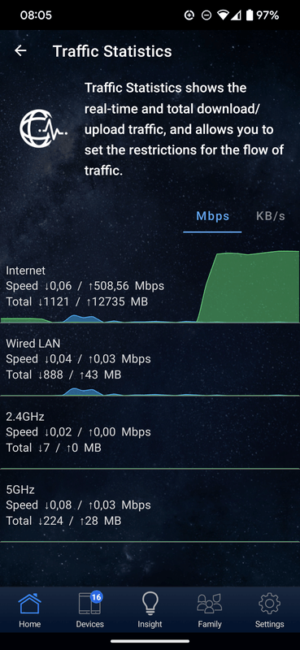Tap the Traffic Statistics page title

[112, 51]
